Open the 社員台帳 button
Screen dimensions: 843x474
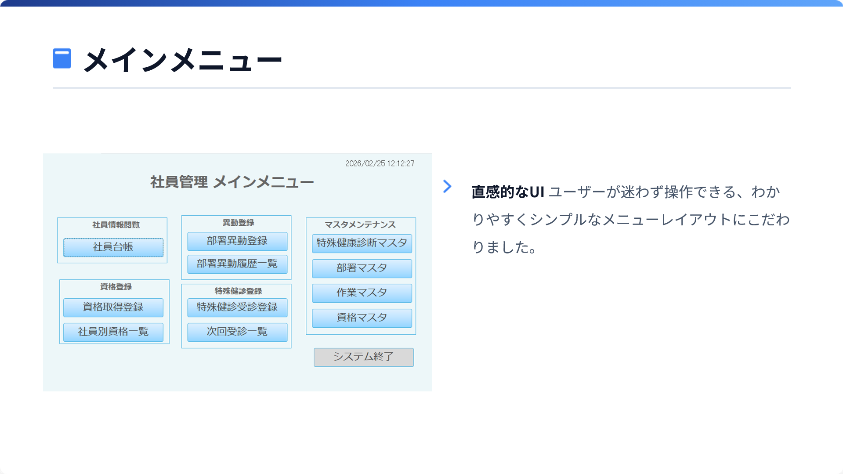(x=113, y=247)
